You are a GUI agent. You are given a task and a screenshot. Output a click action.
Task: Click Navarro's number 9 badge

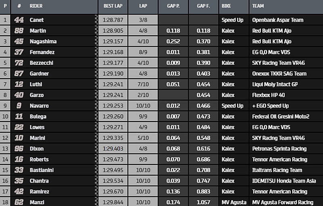click(x=19, y=106)
